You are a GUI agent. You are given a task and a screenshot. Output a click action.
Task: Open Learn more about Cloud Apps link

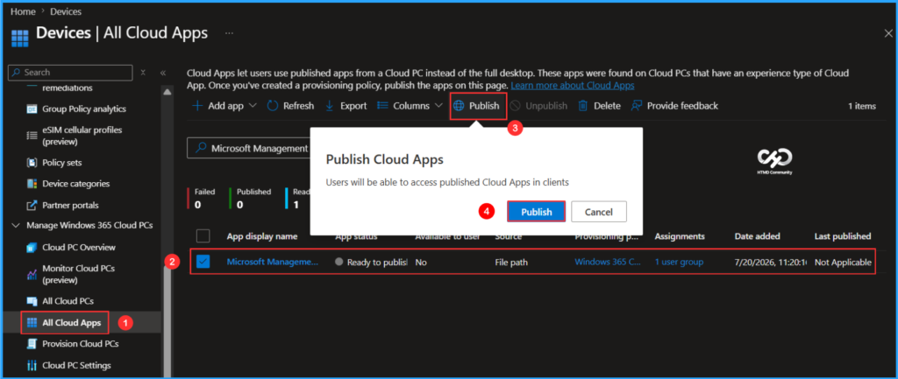point(572,86)
